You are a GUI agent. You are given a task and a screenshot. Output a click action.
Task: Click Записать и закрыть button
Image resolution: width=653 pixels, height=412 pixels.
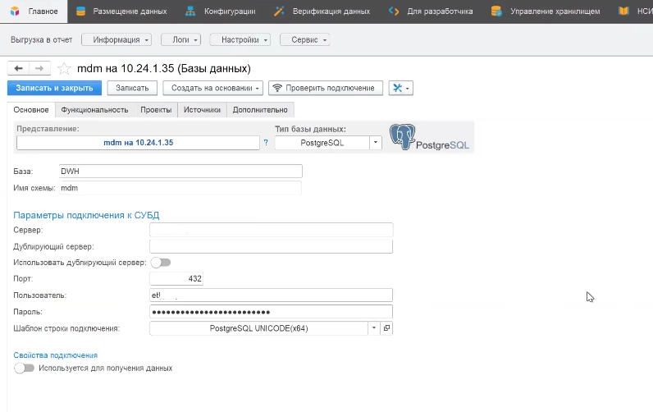pyautogui.click(x=55, y=88)
